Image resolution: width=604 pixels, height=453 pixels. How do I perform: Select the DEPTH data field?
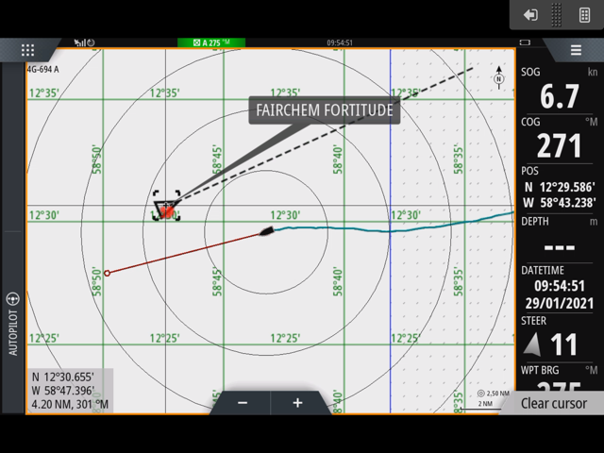(x=559, y=239)
